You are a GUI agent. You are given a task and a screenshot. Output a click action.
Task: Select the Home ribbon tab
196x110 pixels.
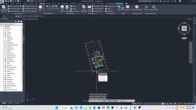(x=7, y=4)
